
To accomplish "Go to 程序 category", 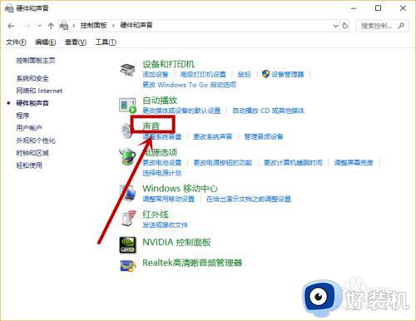I will coord(22,116).
